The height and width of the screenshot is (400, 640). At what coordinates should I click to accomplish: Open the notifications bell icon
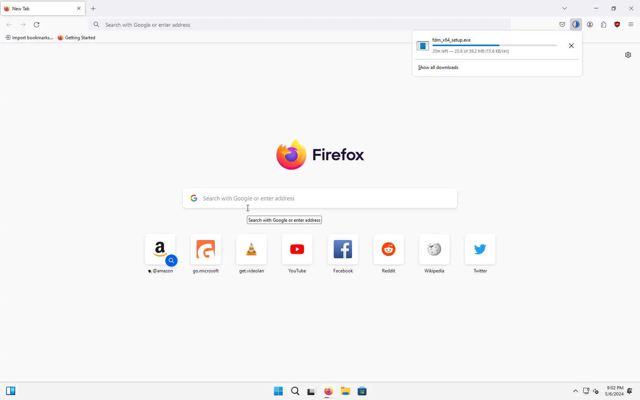click(x=630, y=391)
